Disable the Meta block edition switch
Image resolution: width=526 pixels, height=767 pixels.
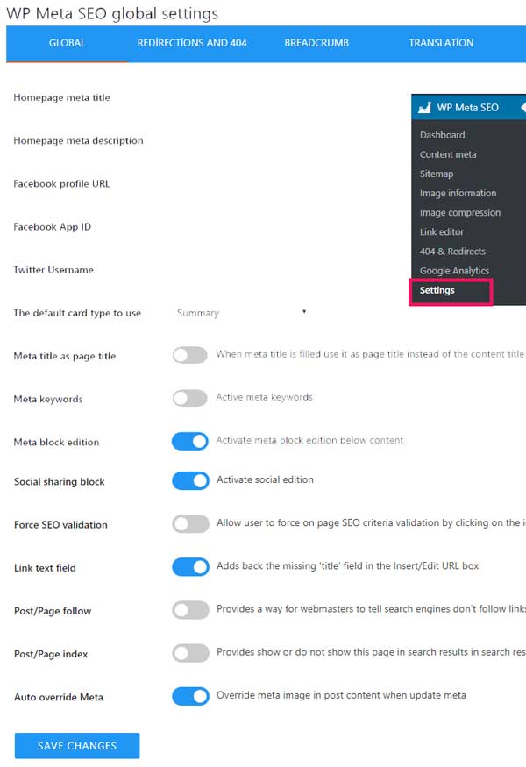pos(190,441)
